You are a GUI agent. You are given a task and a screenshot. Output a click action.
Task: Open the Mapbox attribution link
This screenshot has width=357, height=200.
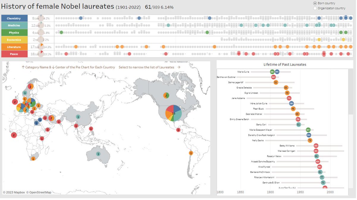[14, 192]
